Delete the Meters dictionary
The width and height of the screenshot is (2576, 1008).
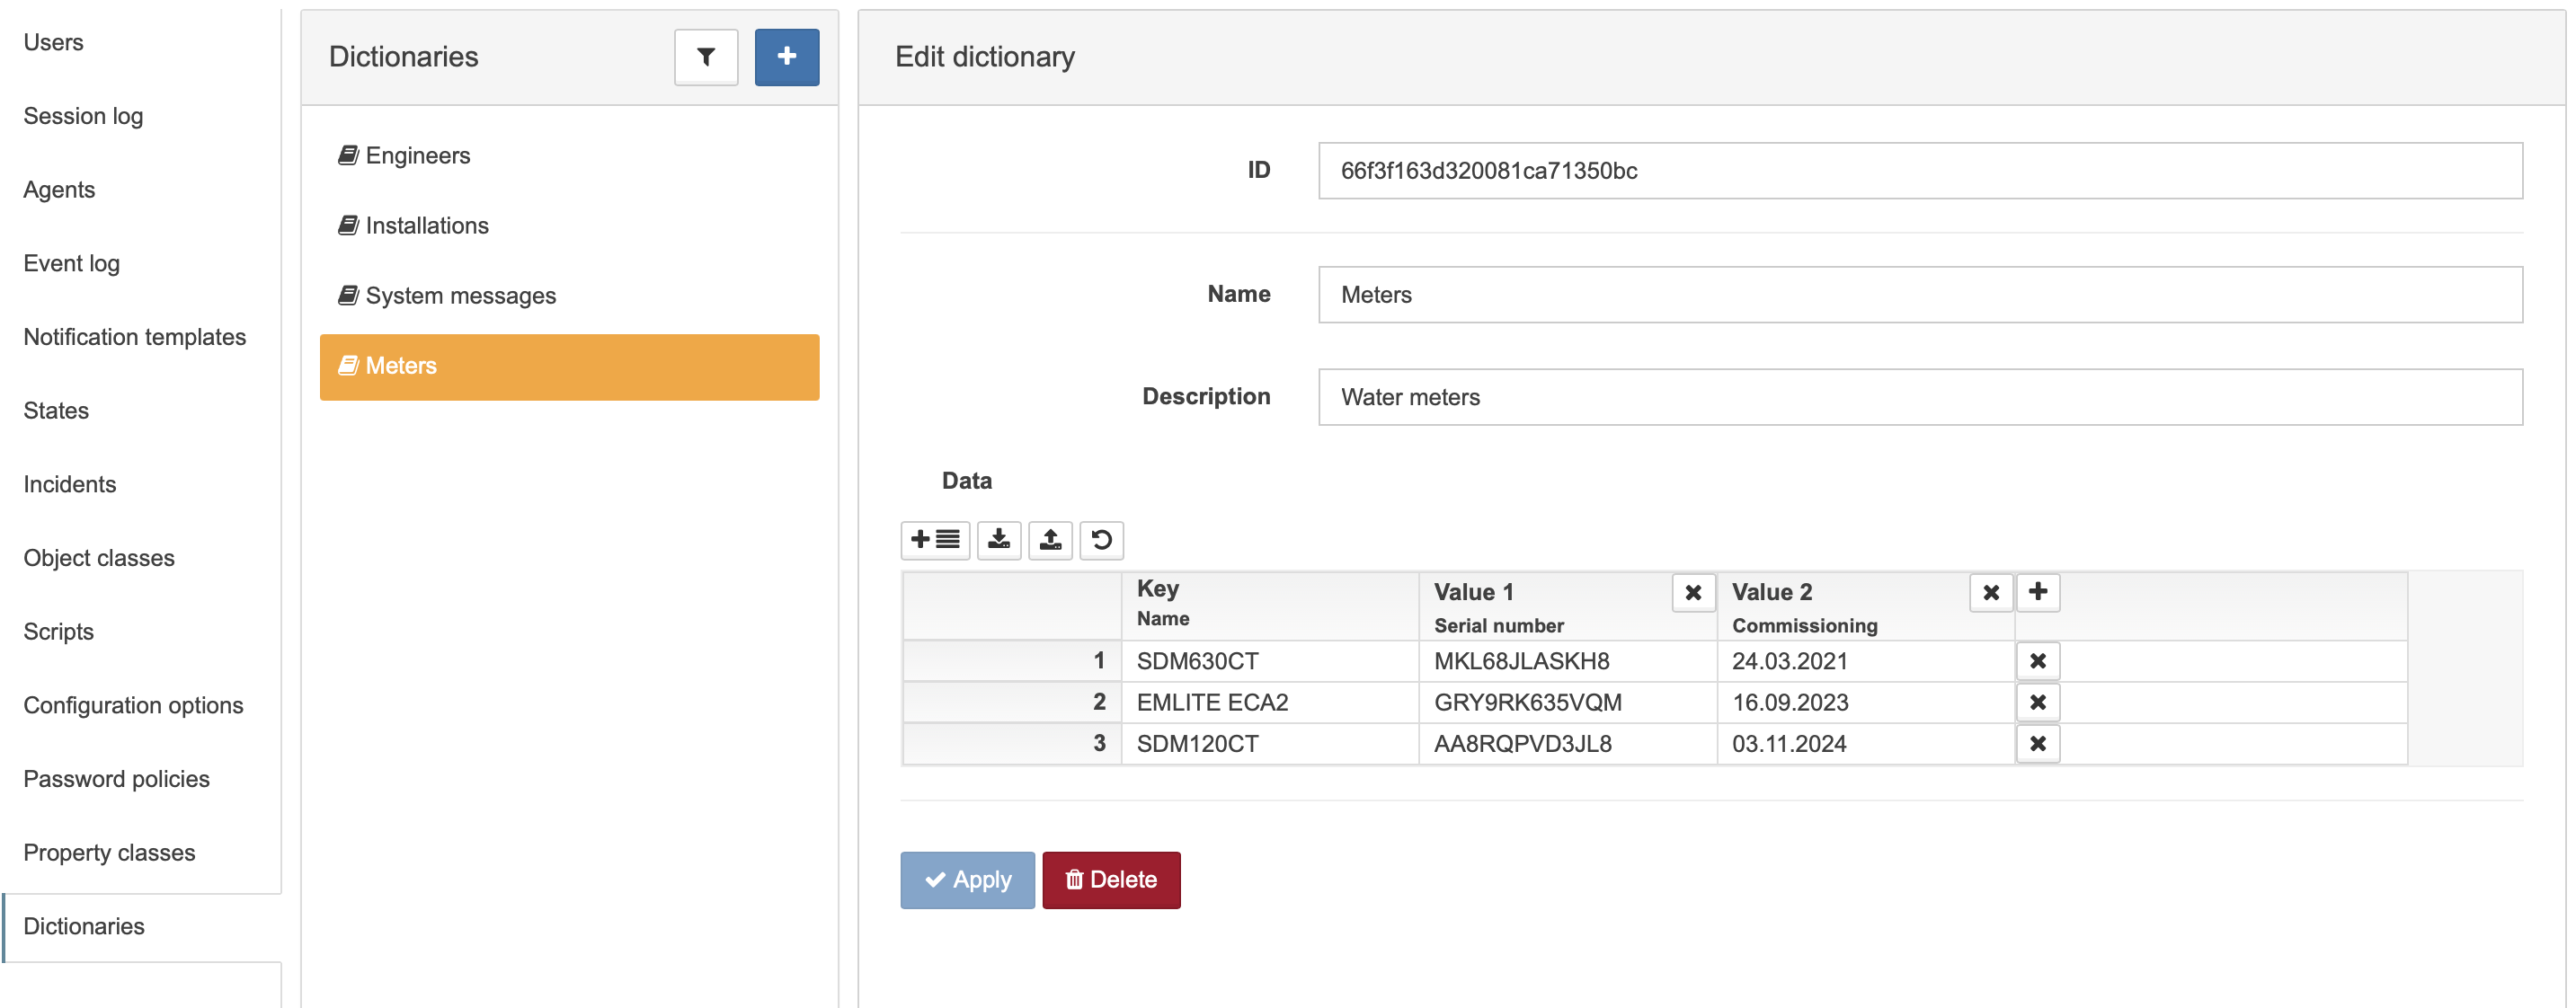tap(1111, 880)
